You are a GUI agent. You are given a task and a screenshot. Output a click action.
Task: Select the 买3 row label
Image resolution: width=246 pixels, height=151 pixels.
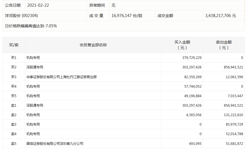[x=14, y=77]
